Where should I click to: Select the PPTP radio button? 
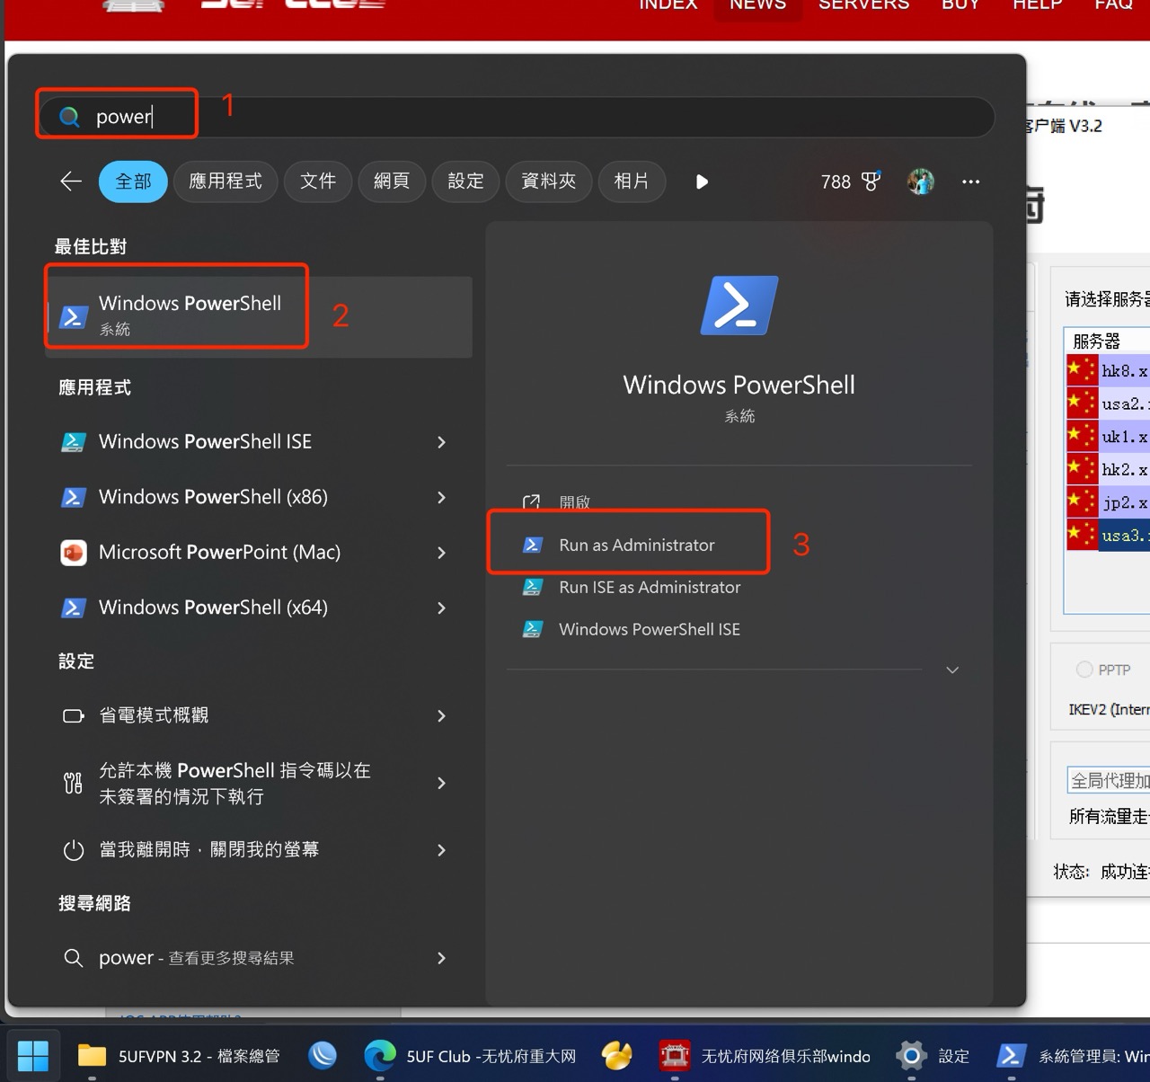tap(1084, 670)
